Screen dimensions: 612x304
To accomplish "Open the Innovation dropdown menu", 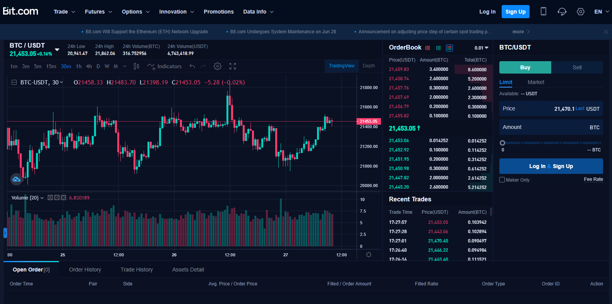I will click(177, 12).
